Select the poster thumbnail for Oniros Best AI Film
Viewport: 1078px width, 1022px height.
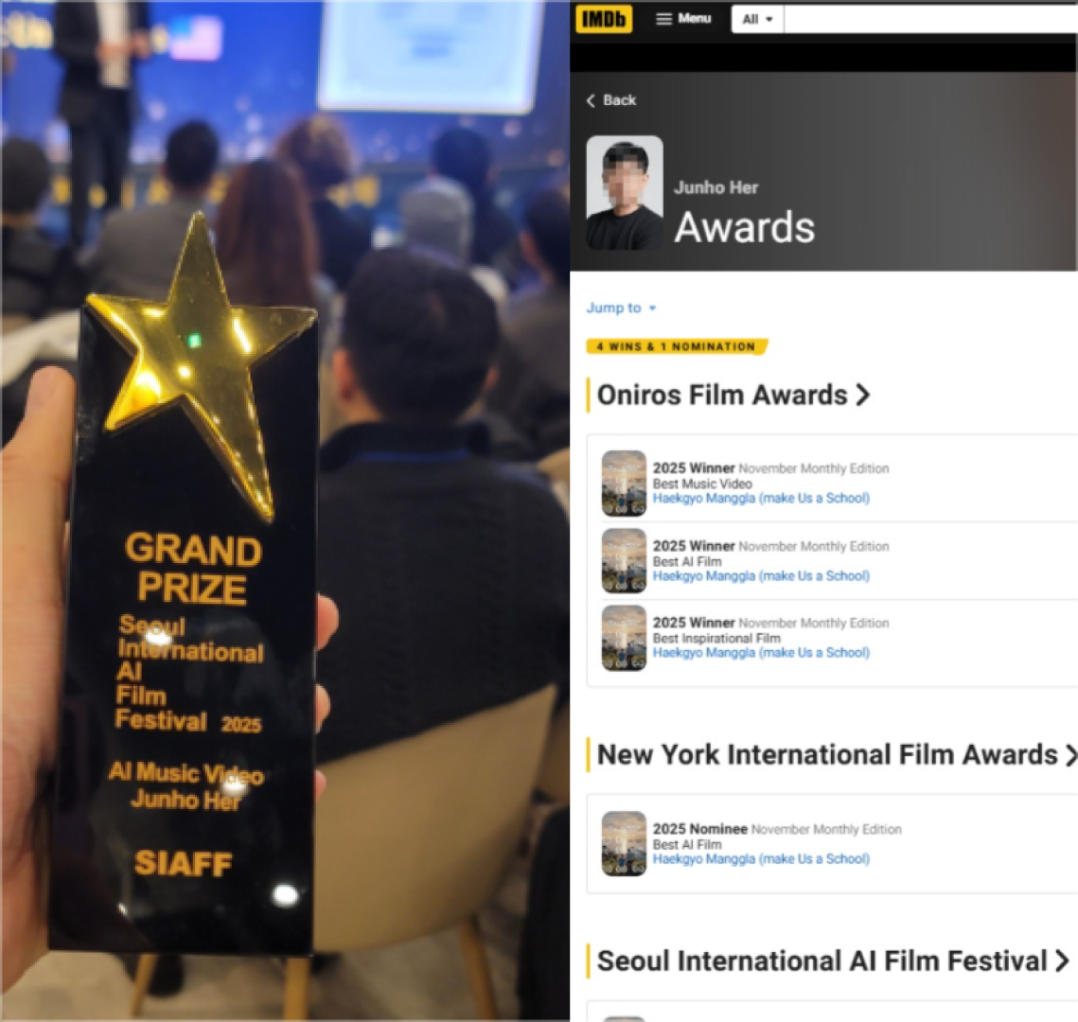(625, 561)
